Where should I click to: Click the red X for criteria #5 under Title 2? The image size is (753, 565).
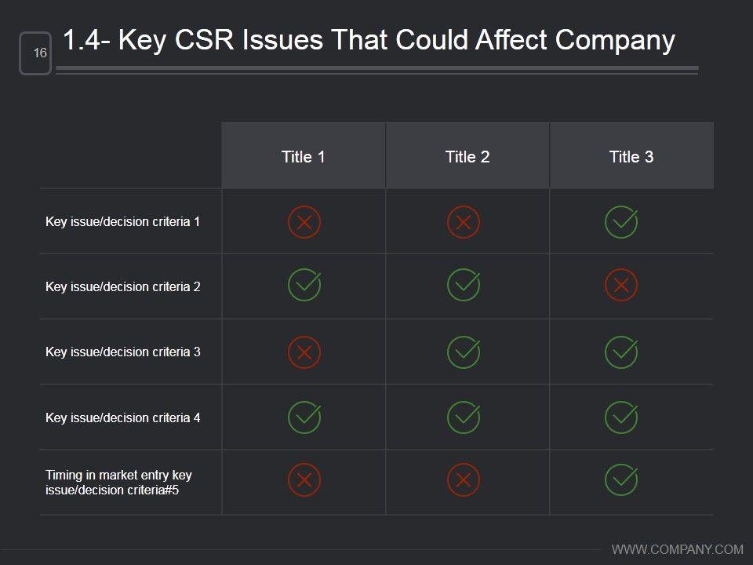click(464, 480)
